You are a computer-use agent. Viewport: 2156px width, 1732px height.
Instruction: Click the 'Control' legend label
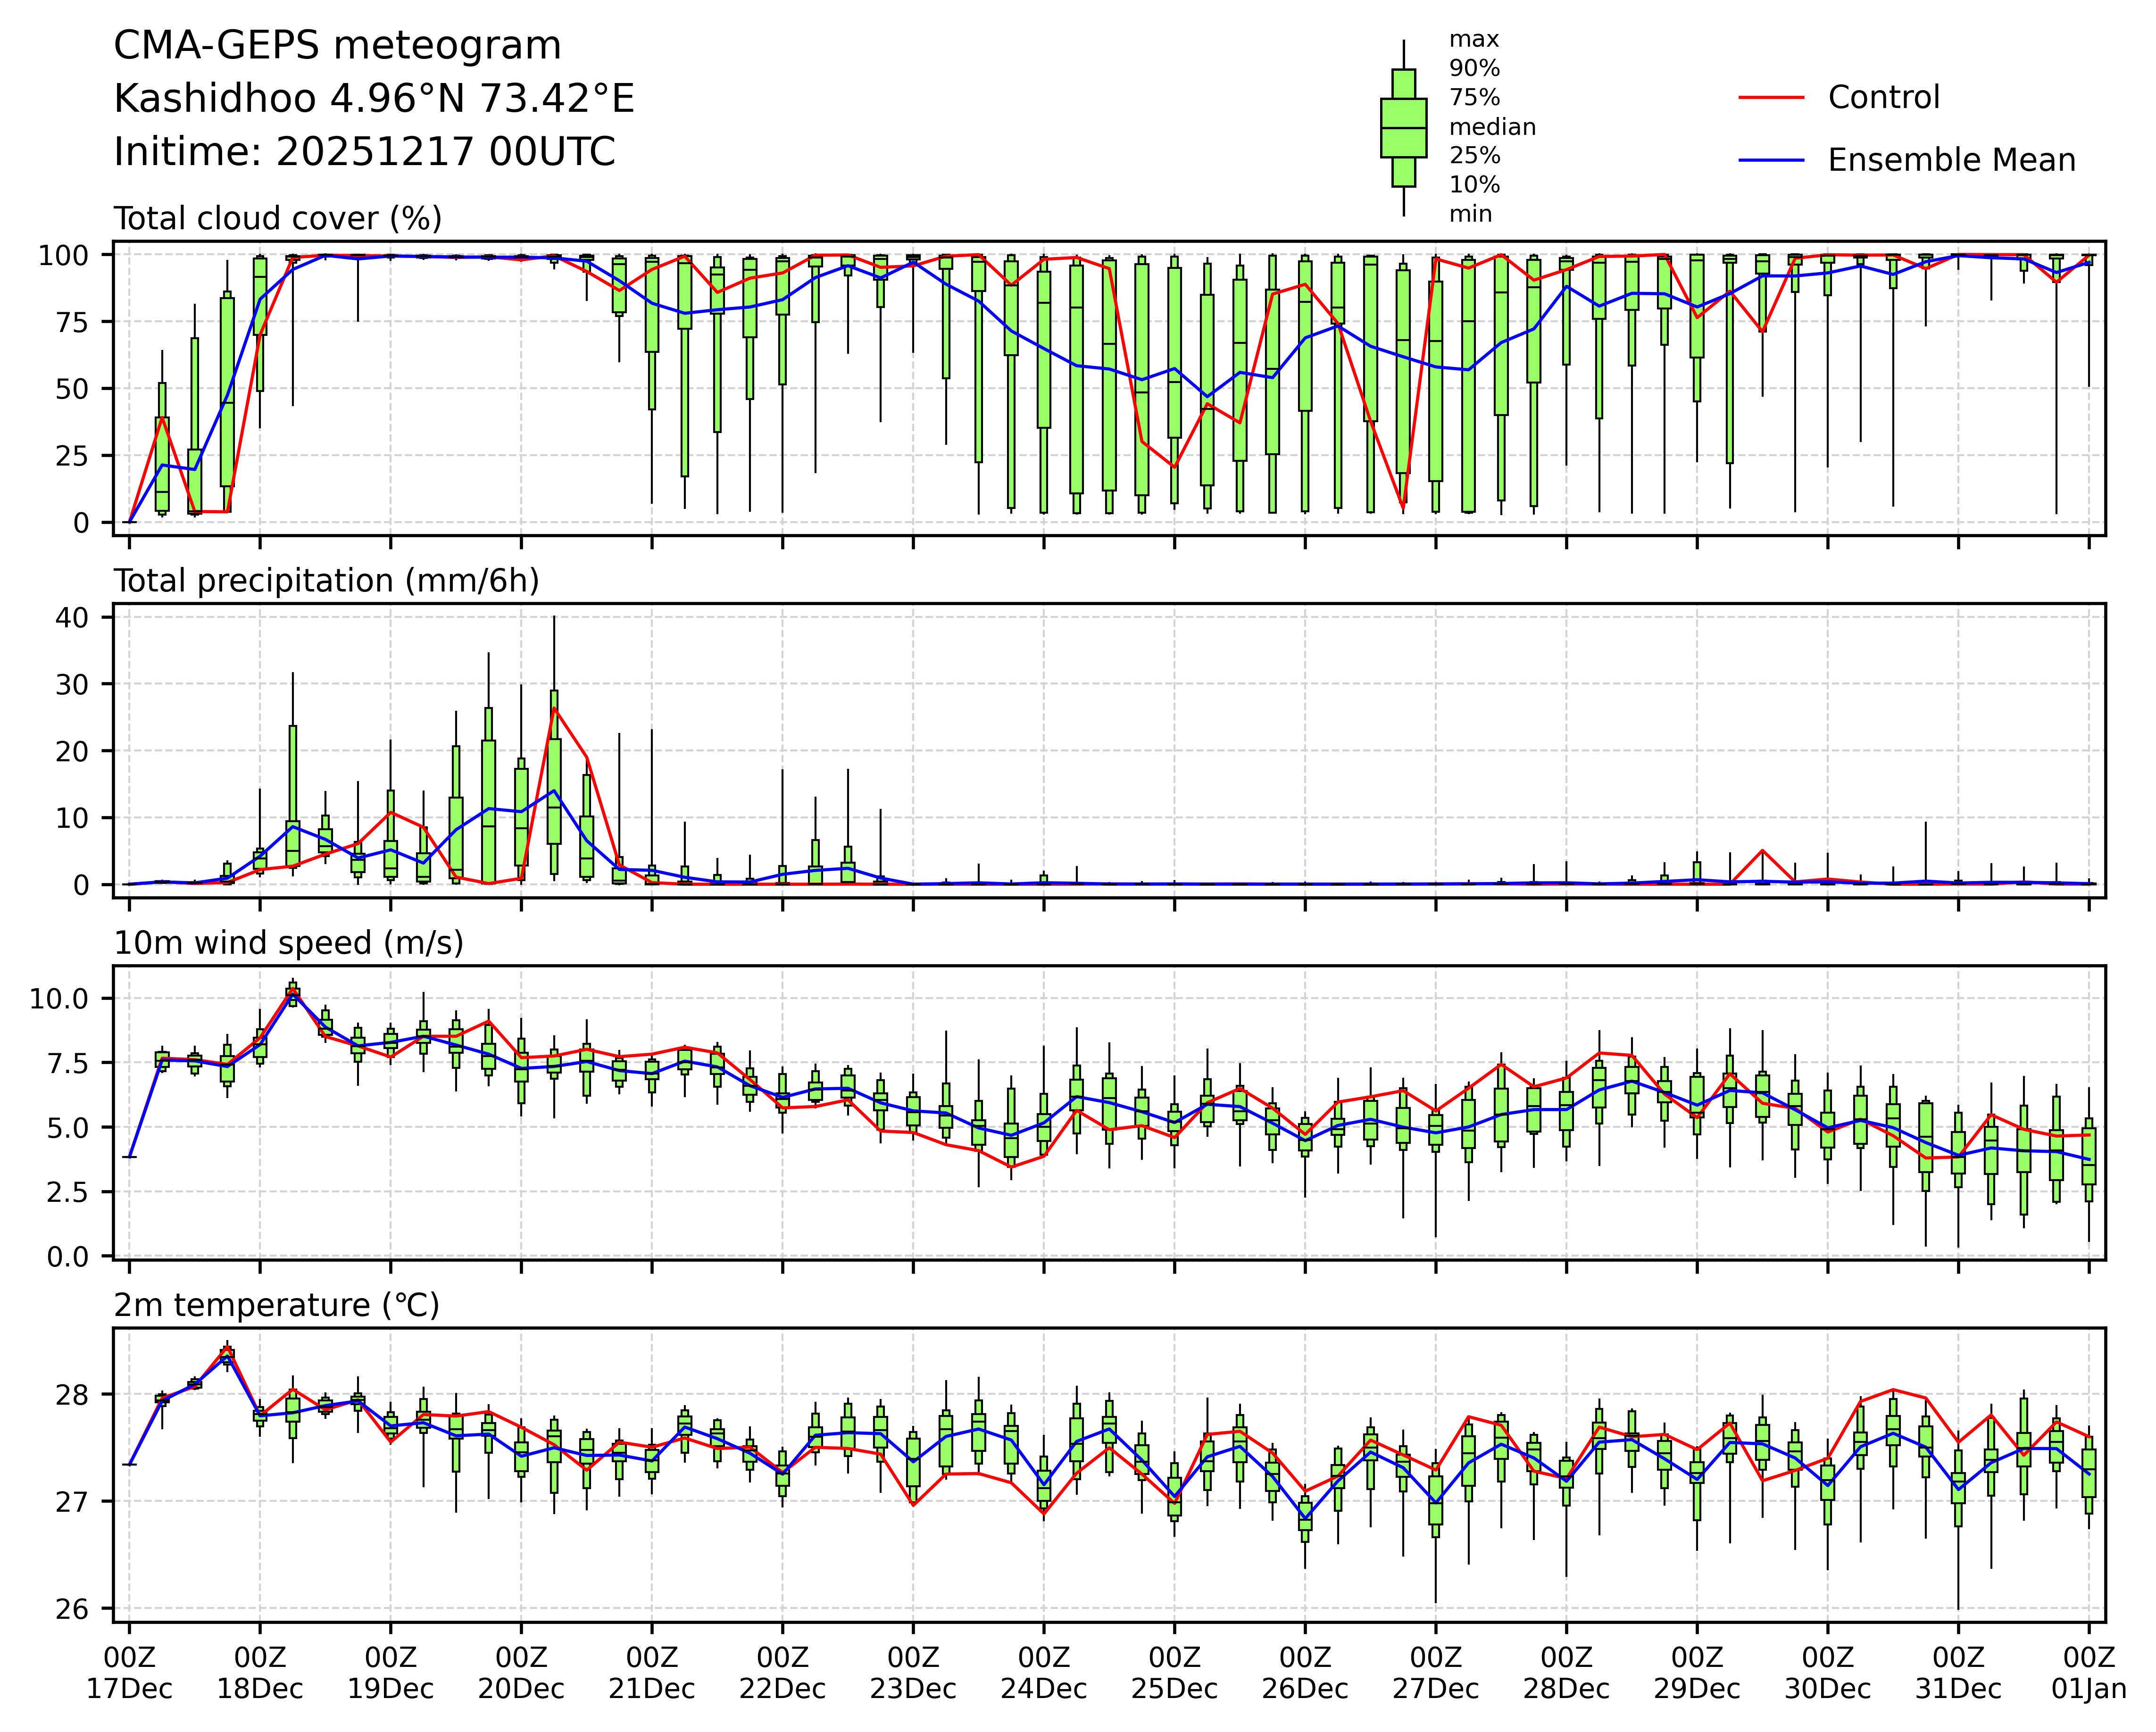click(x=1883, y=98)
